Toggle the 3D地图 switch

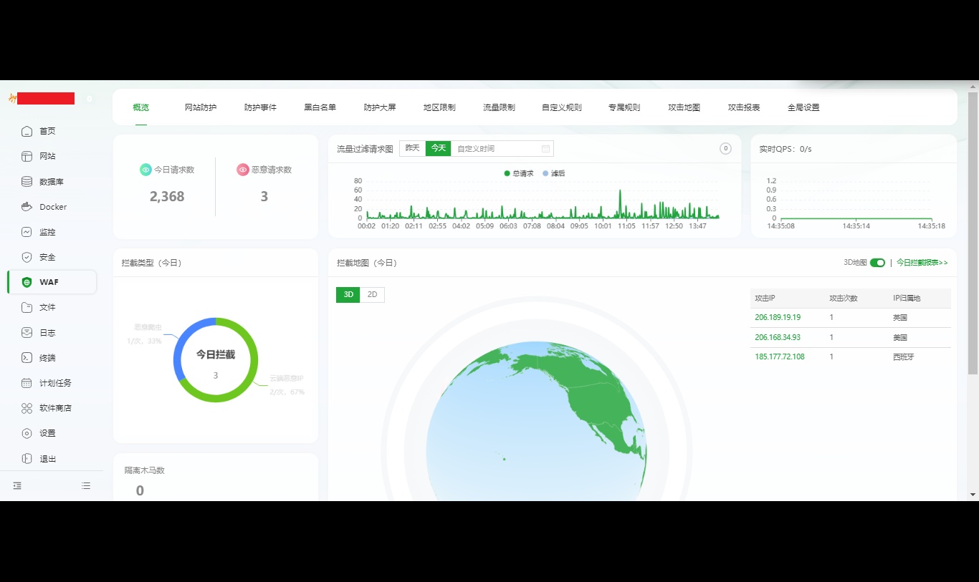pos(877,263)
